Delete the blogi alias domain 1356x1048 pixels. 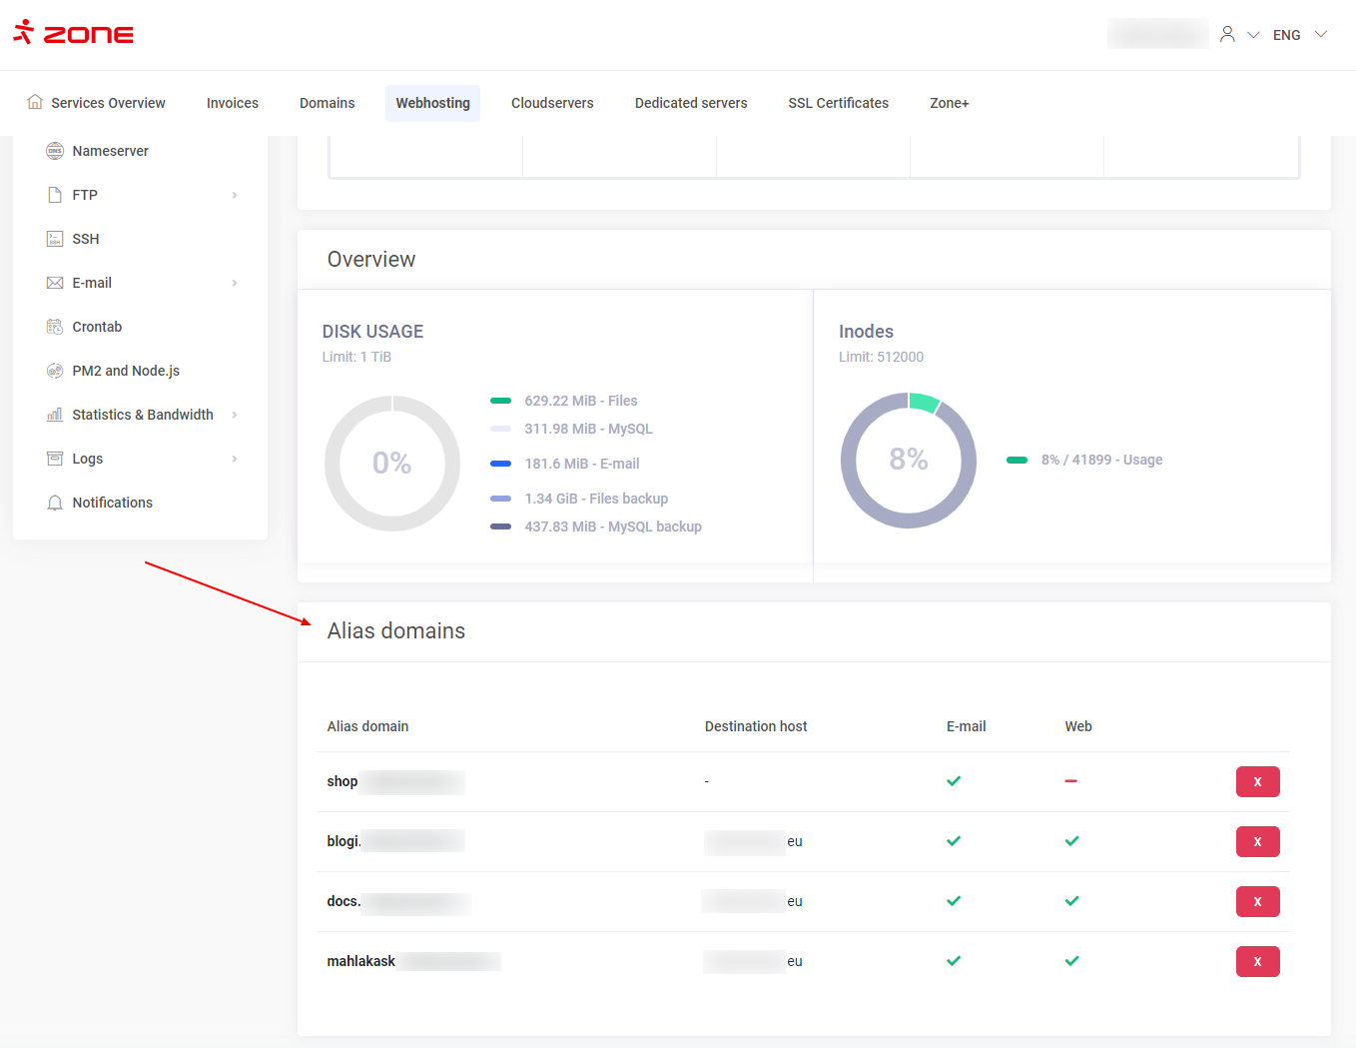(1257, 841)
